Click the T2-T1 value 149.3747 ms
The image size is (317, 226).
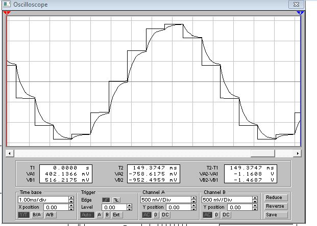tap(252, 168)
